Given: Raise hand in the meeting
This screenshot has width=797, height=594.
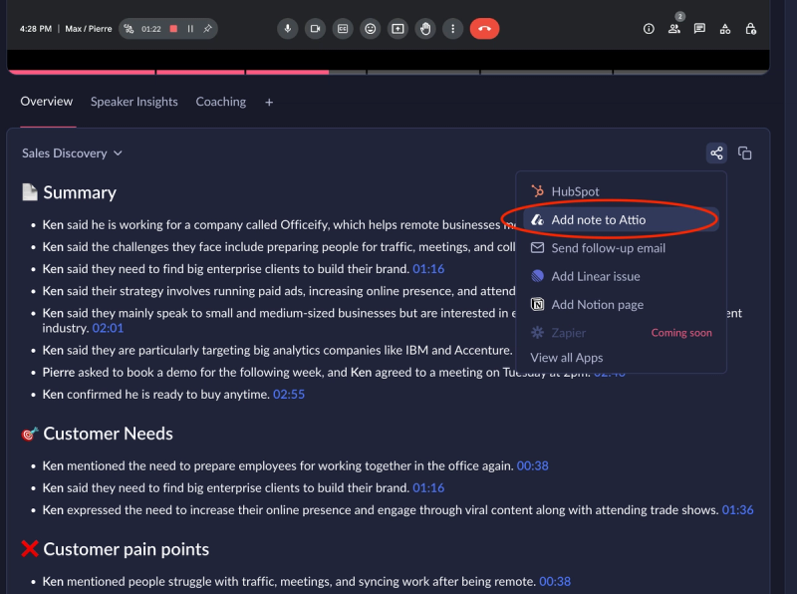Looking at the screenshot, I should click(x=425, y=29).
